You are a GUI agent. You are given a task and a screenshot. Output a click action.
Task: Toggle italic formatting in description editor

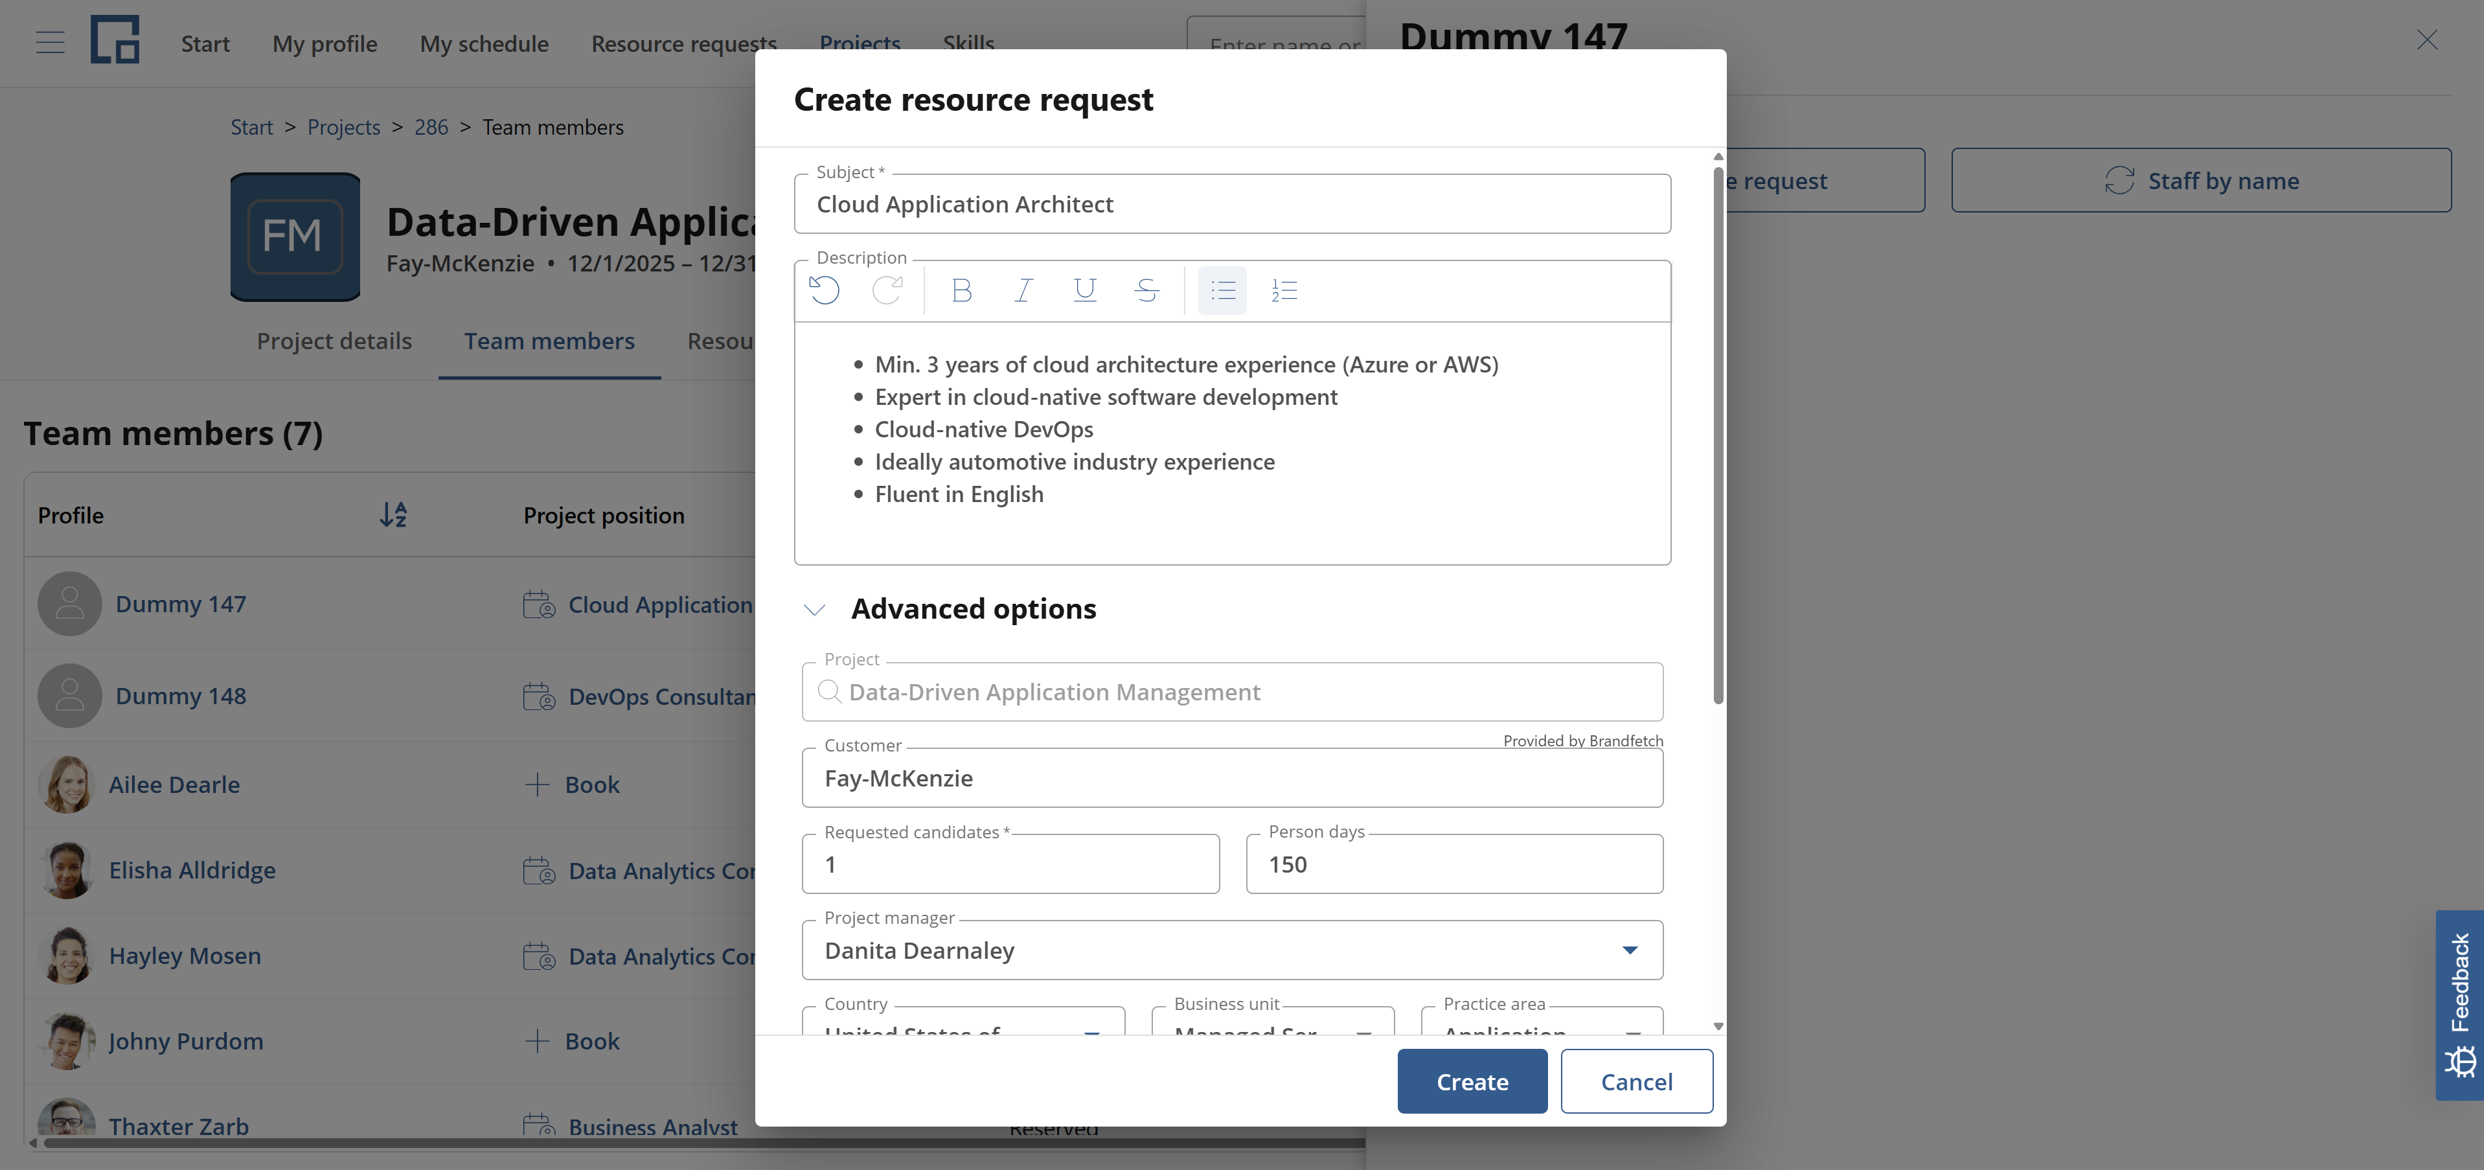click(x=1023, y=290)
